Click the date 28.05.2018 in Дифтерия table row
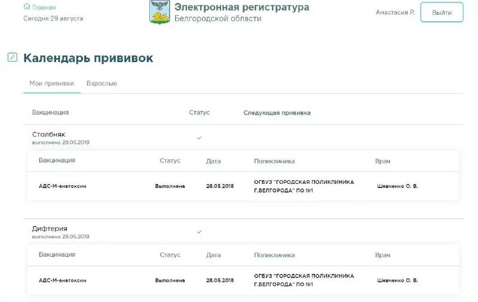 220,281
